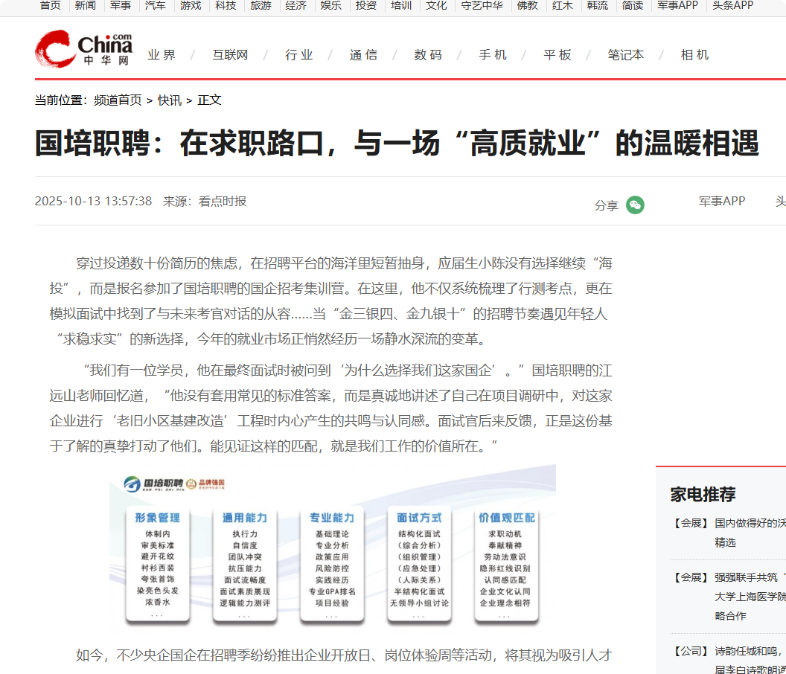Select 手机 in the channel navigation
This screenshot has height=674, width=786.
tap(493, 55)
